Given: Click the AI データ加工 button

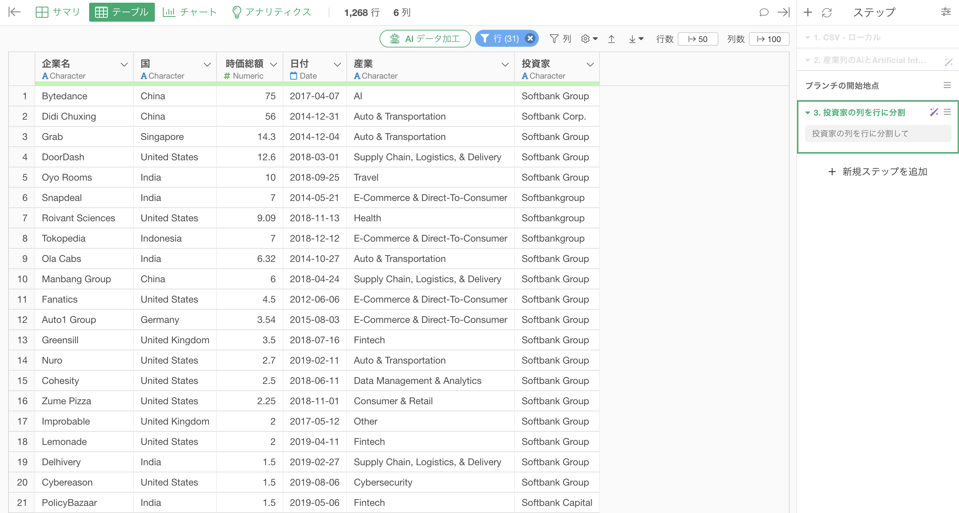Looking at the screenshot, I should [425, 39].
